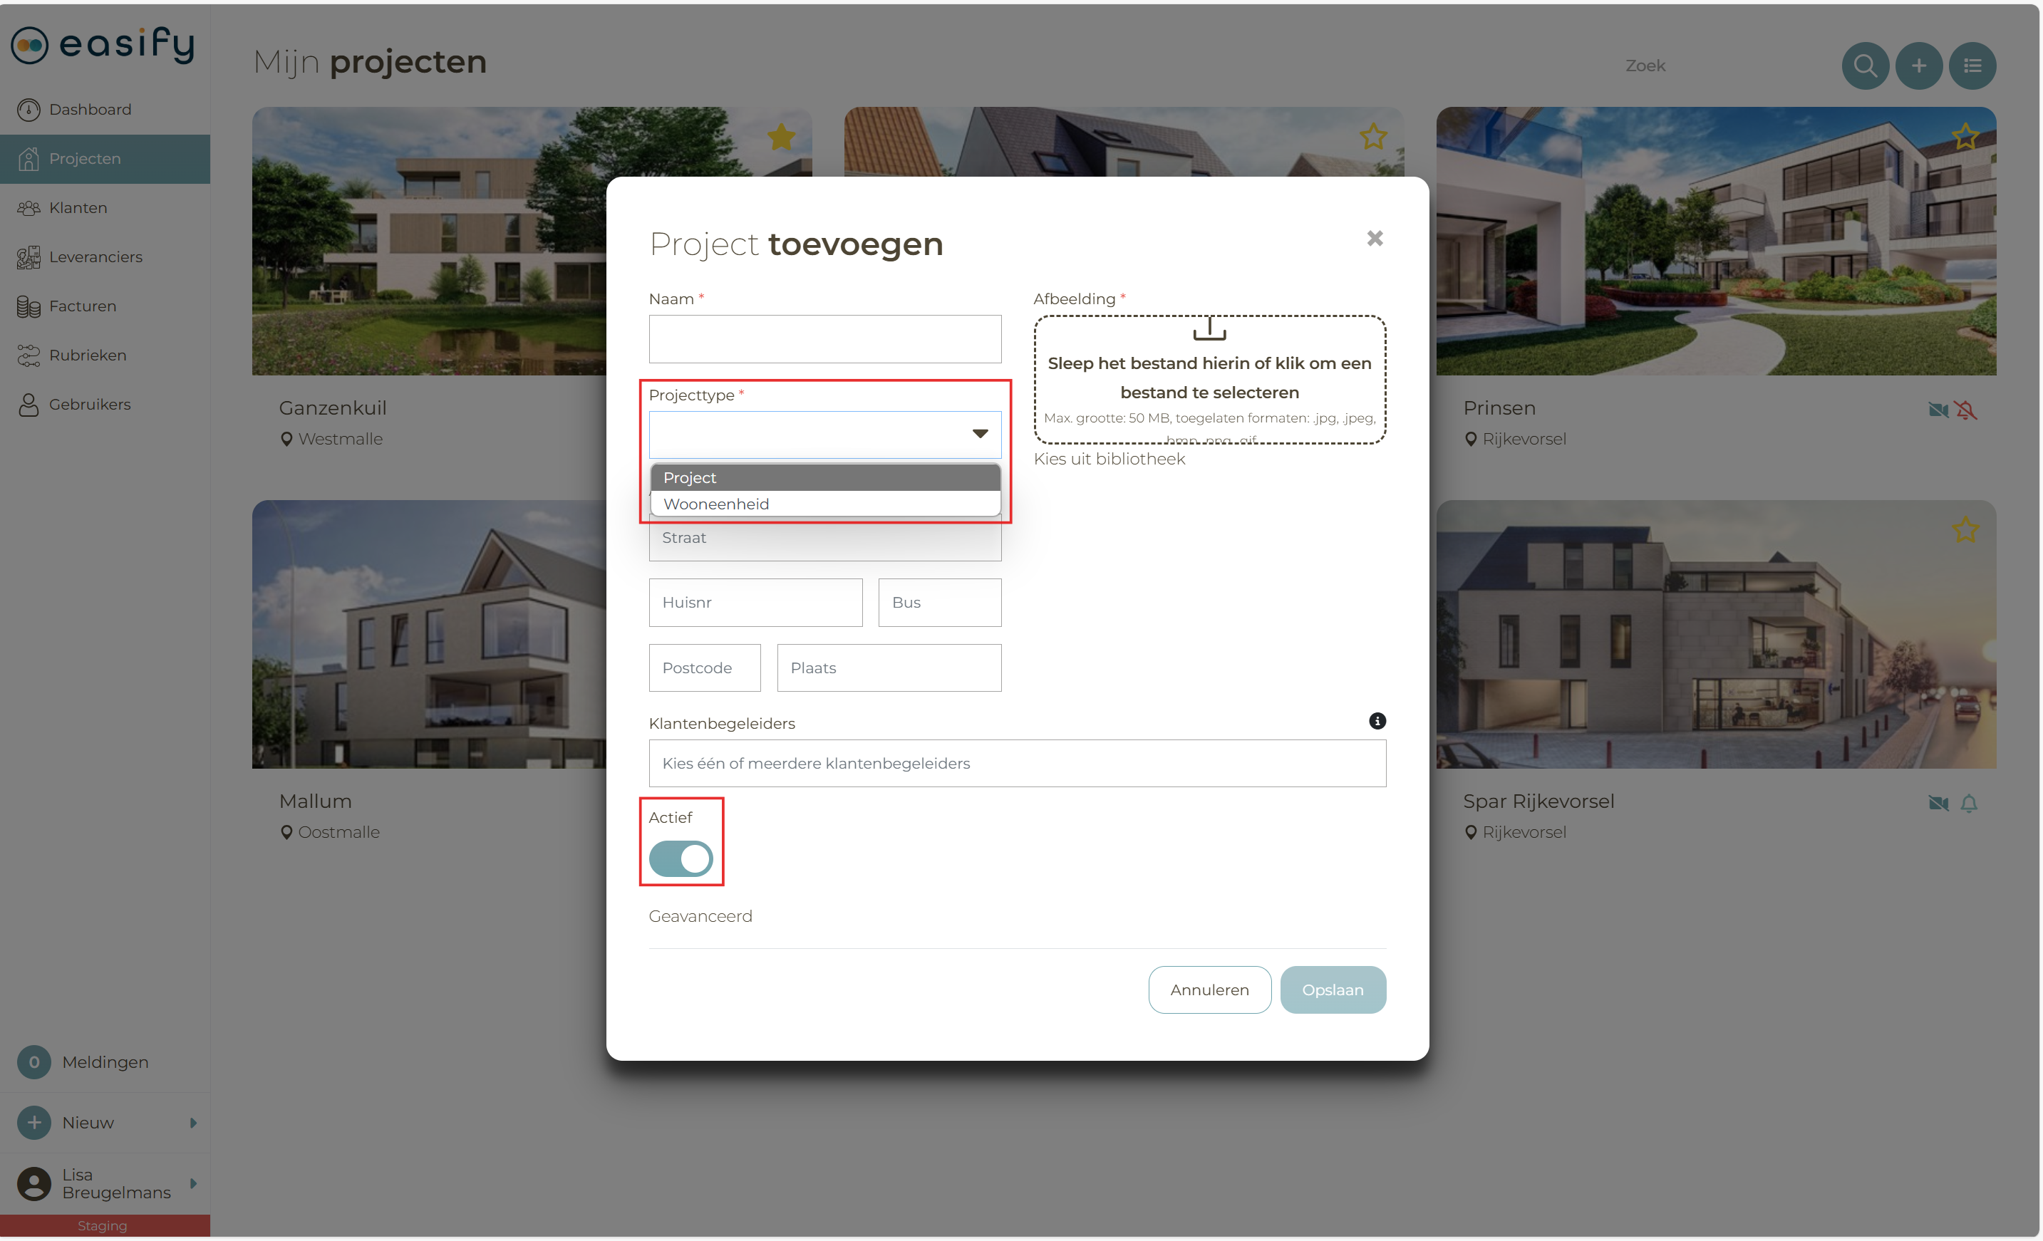This screenshot has height=1241, width=2043.
Task: Expand the Geavanceerd section
Action: click(x=700, y=916)
